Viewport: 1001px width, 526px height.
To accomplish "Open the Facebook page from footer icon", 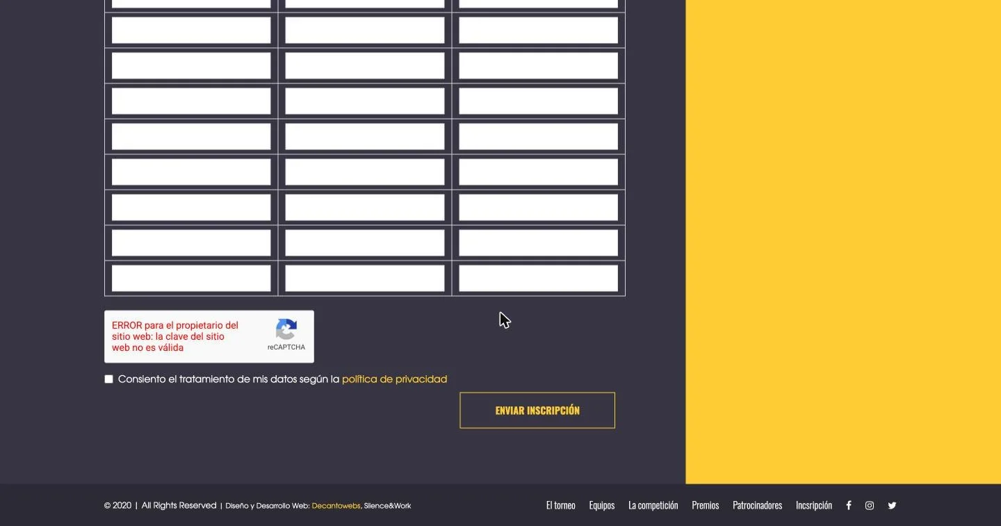I will click(848, 506).
